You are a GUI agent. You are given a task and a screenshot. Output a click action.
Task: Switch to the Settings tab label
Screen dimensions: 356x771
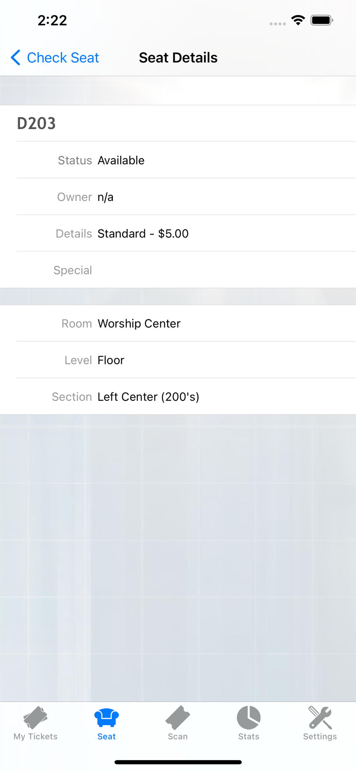[320, 736]
